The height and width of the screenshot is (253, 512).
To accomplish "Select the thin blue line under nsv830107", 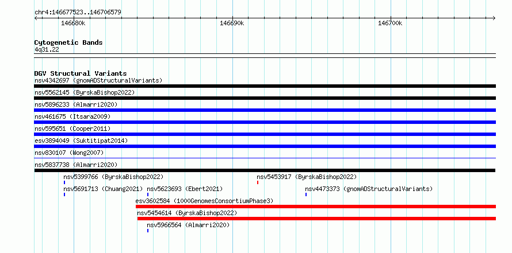I will click(x=265, y=158).
